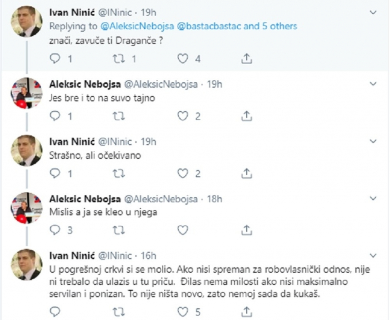Open share options for the bottom tweet
Image resolution: width=390 pixels, height=320 pixels.
pyautogui.click(x=246, y=312)
